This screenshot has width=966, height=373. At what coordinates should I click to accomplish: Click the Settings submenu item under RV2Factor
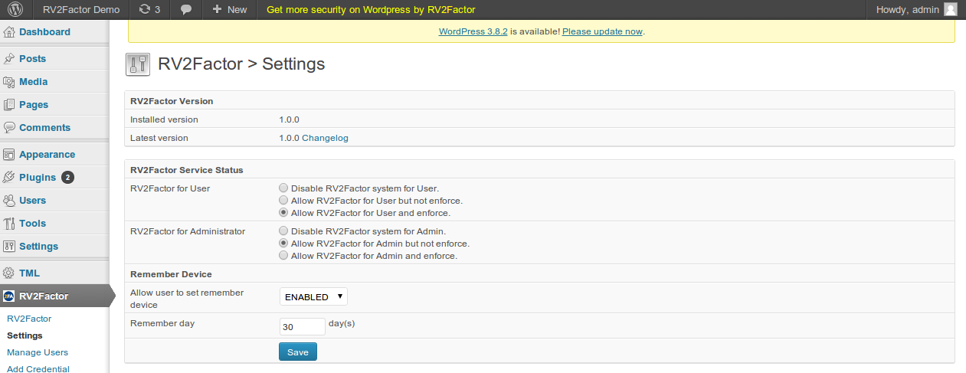[x=25, y=335]
